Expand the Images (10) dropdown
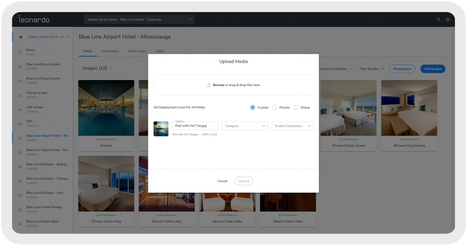This screenshot has width=467, height=246. 98,68
